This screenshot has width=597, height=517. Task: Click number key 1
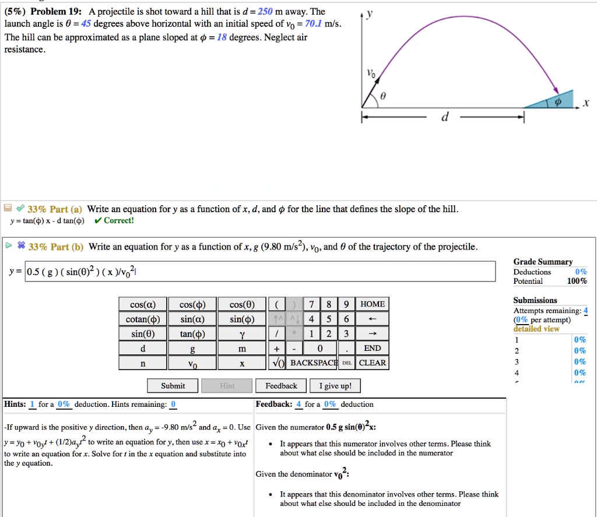[311, 334]
